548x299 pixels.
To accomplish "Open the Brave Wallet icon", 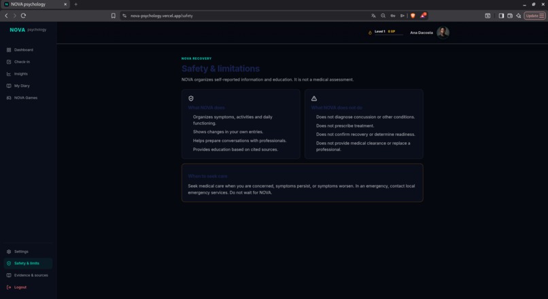I will click(x=510, y=16).
